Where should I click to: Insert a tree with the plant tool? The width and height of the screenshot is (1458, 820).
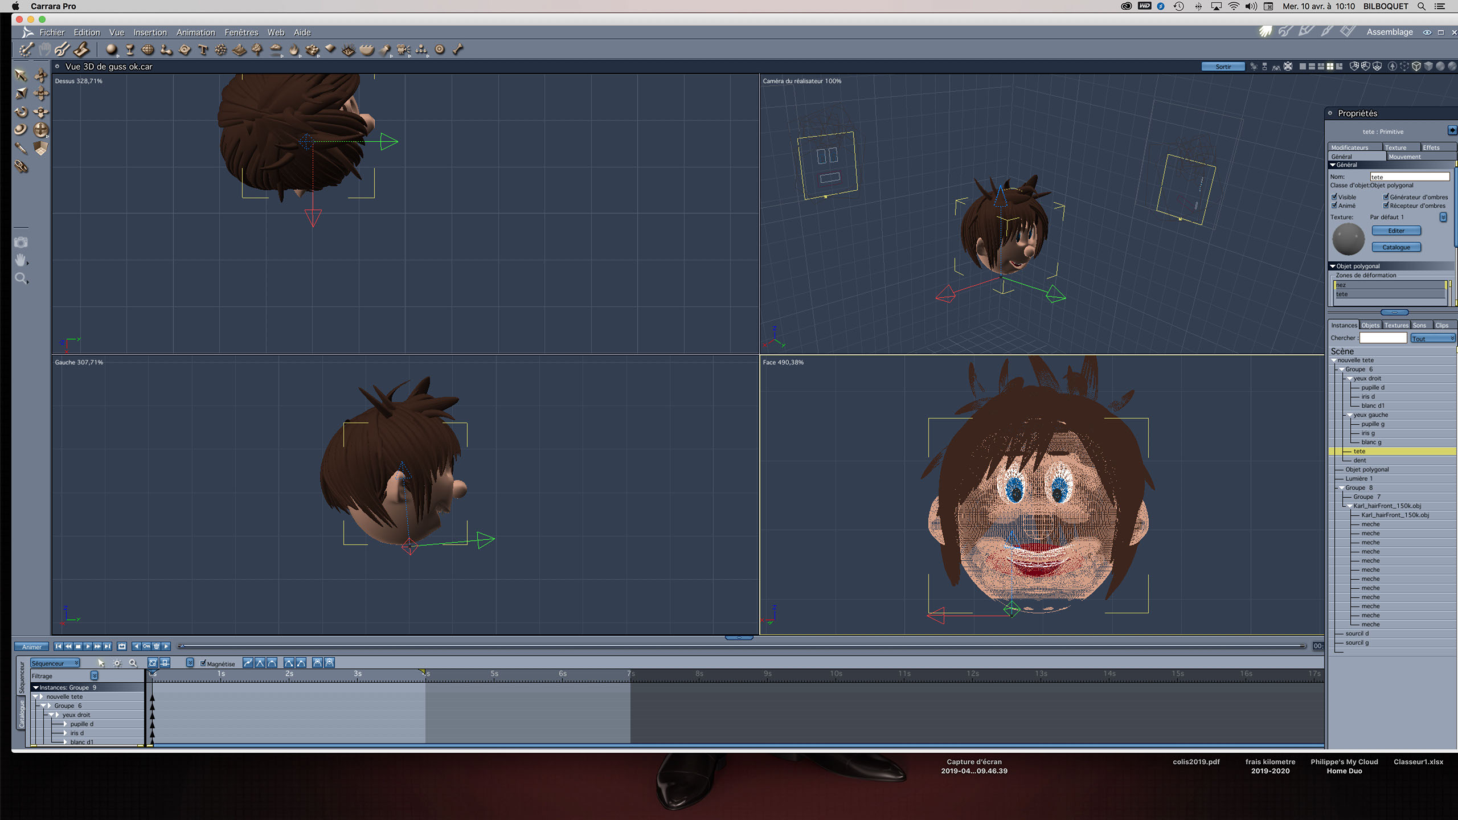257,50
